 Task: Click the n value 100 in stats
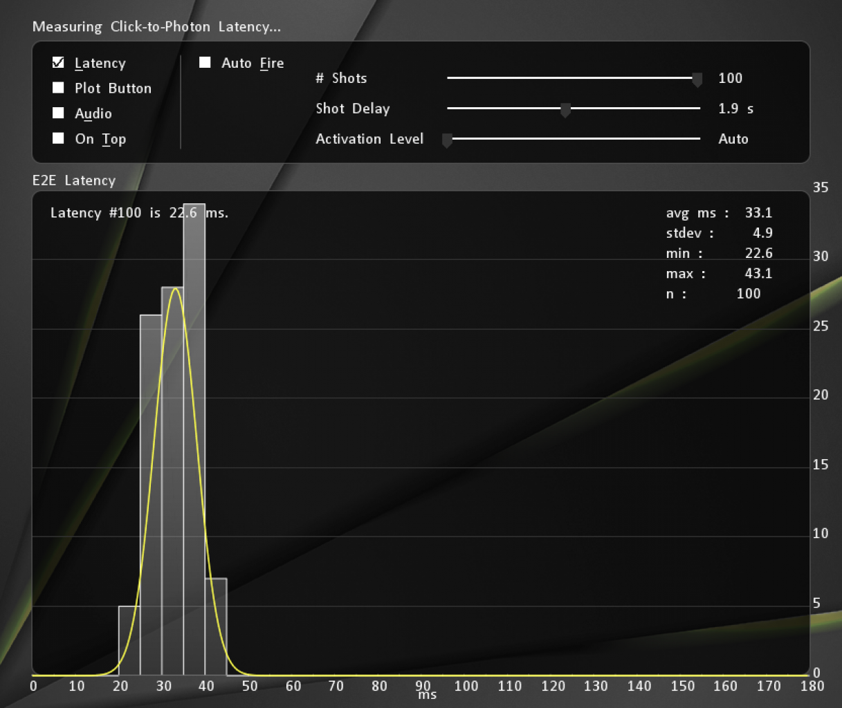coord(749,293)
